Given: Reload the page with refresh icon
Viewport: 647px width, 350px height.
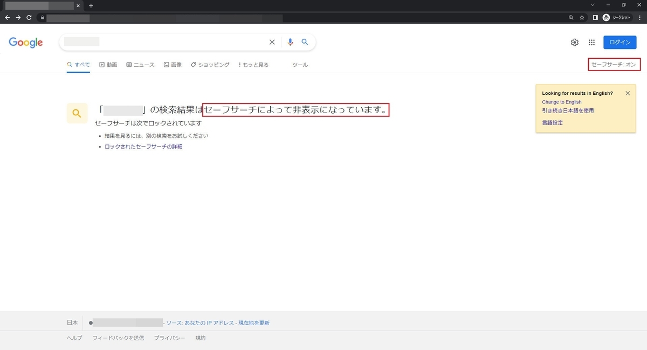Looking at the screenshot, I should [x=29, y=17].
